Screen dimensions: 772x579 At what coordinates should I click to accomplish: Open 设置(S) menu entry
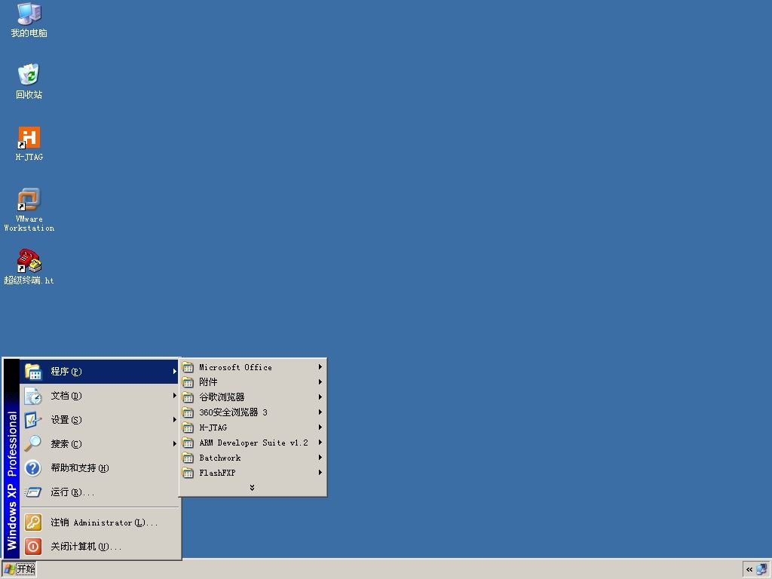(x=100, y=420)
